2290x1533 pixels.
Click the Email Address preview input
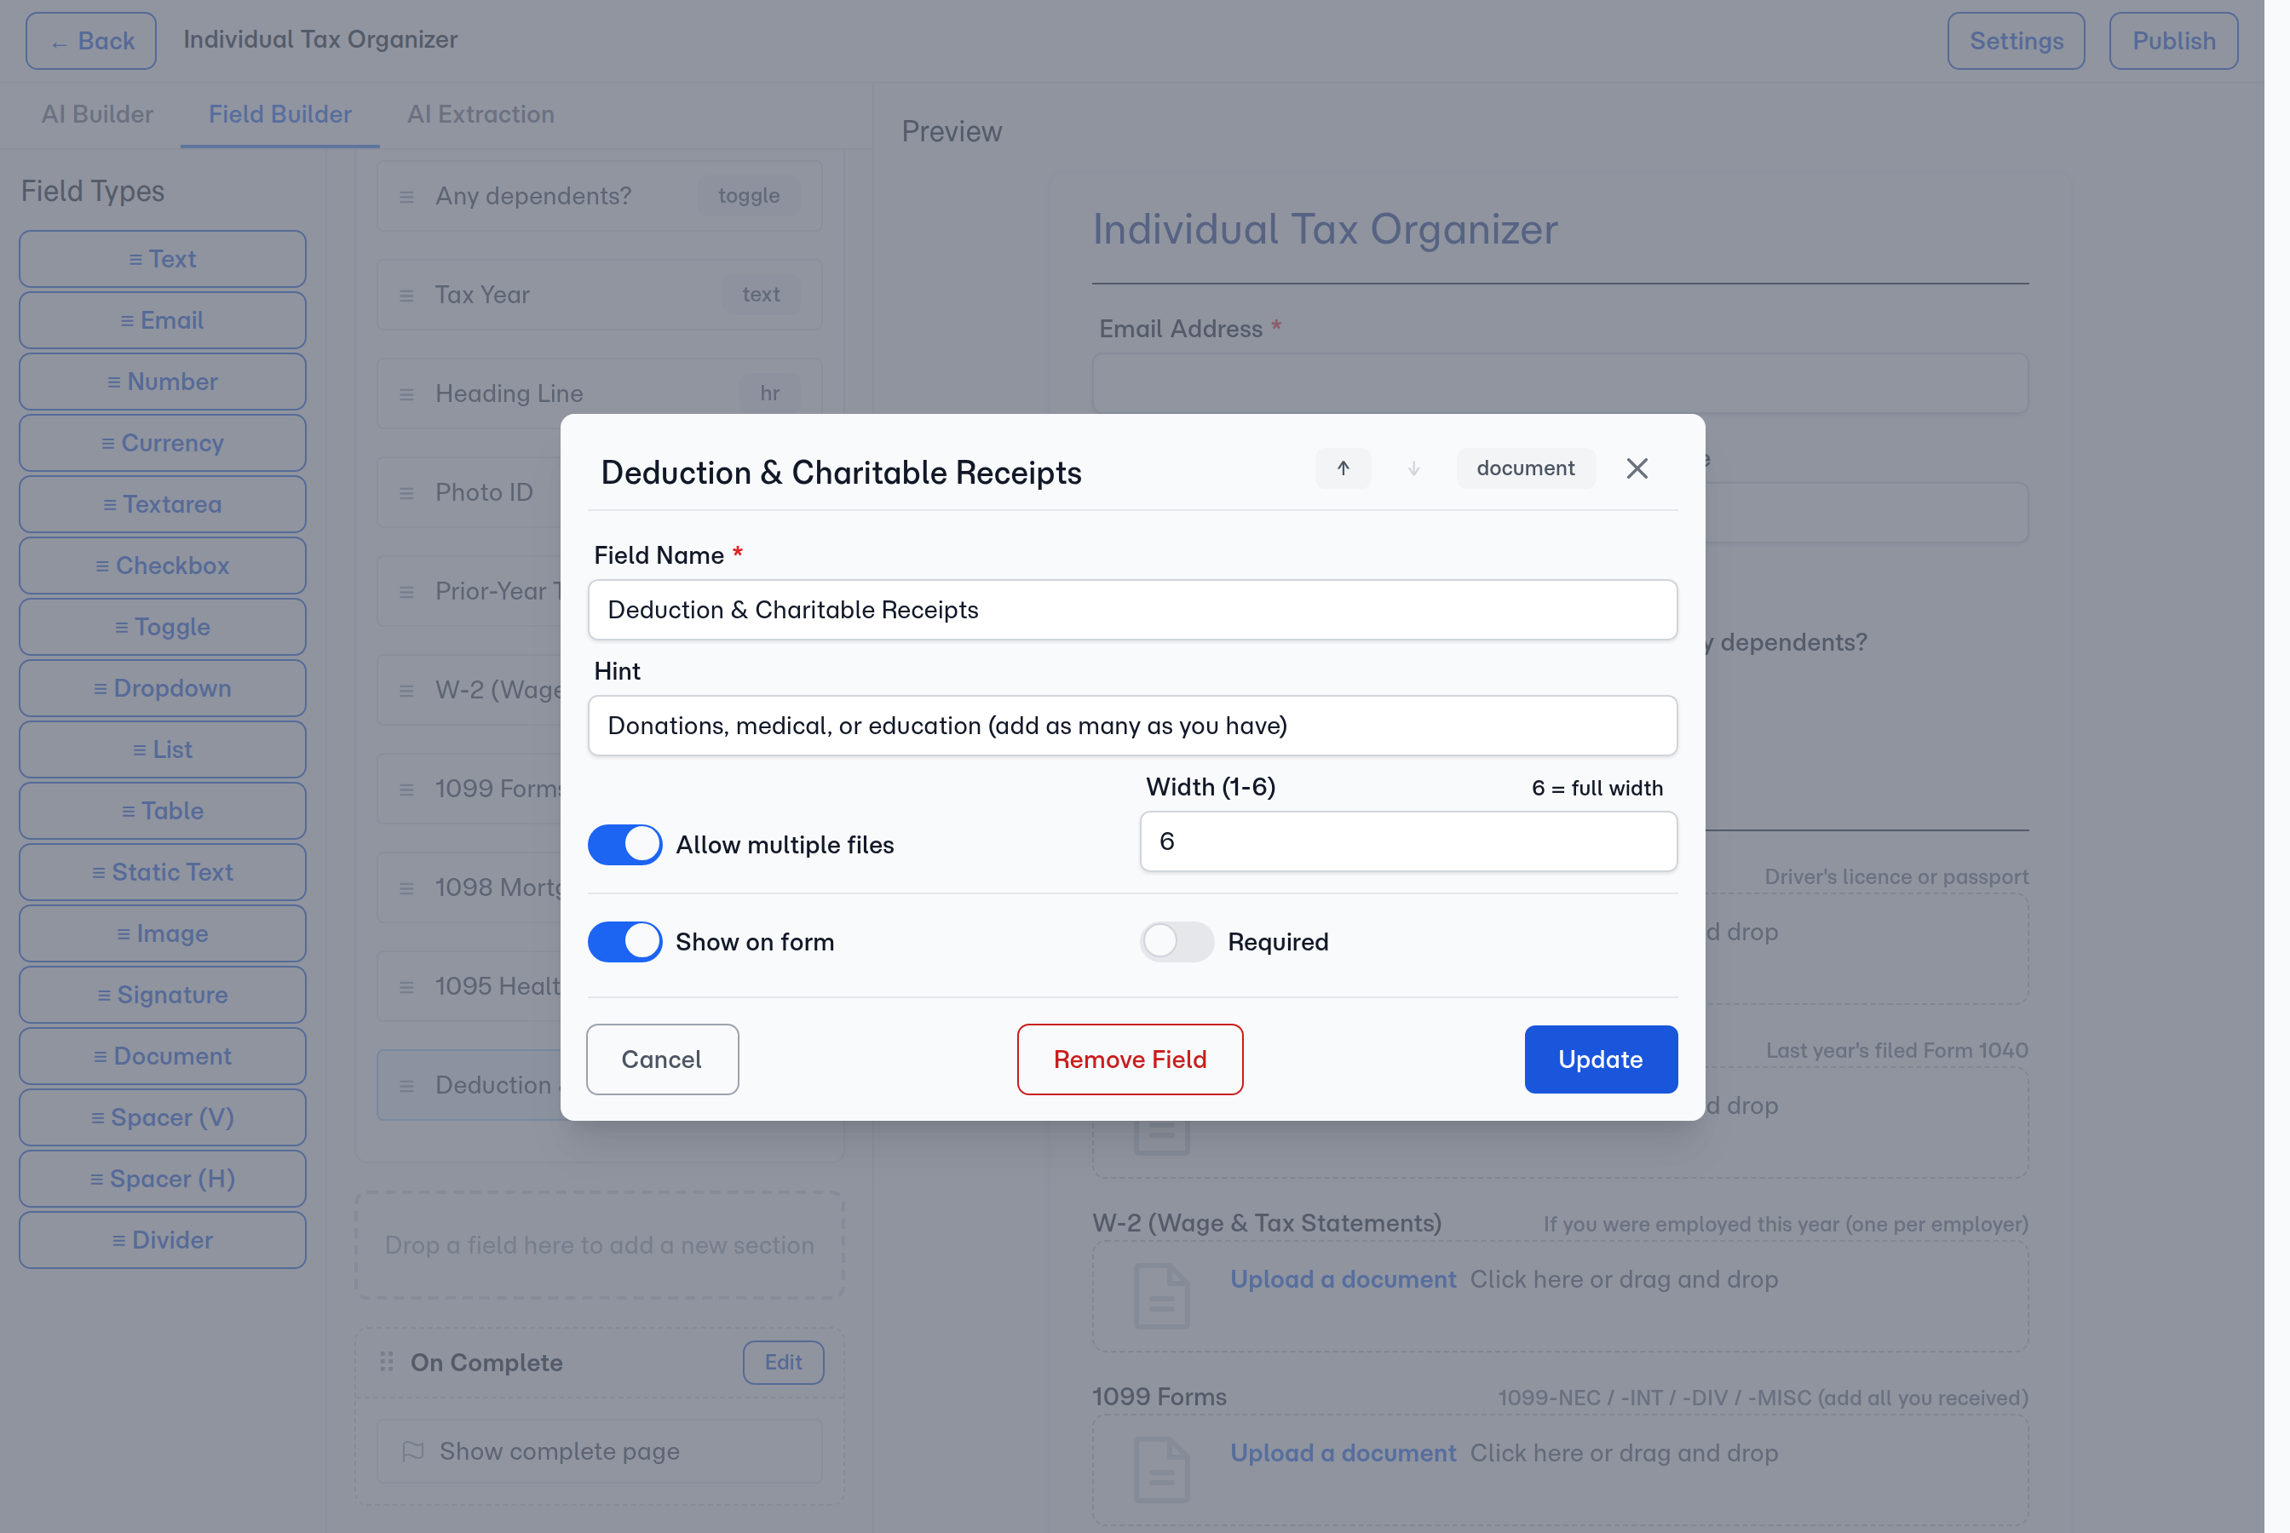click(x=1560, y=383)
